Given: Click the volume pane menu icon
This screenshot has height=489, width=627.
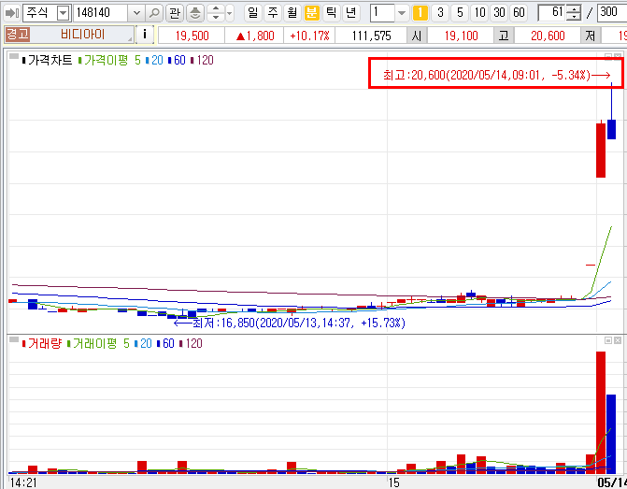Looking at the screenshot, I should click(14, 339).
